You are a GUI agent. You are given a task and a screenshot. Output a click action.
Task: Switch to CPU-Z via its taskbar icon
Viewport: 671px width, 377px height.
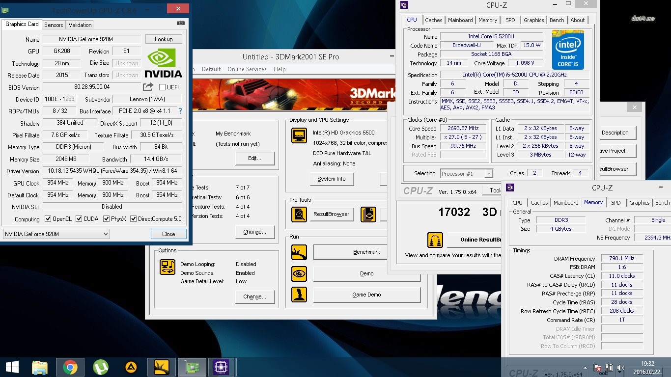pyautogui.click(x=222, y=367)
